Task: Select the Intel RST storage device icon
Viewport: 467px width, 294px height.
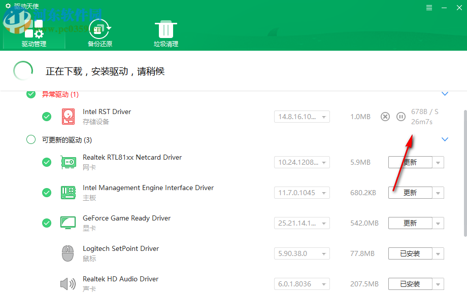Action: [x=68, y=116]
